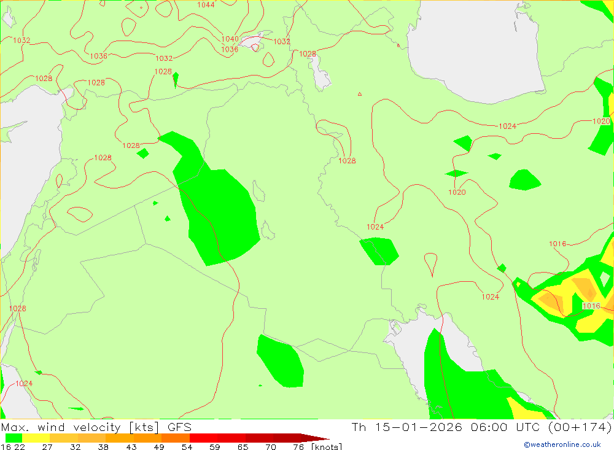Click the green 16–22 knots legend swatch

point(14,438)
